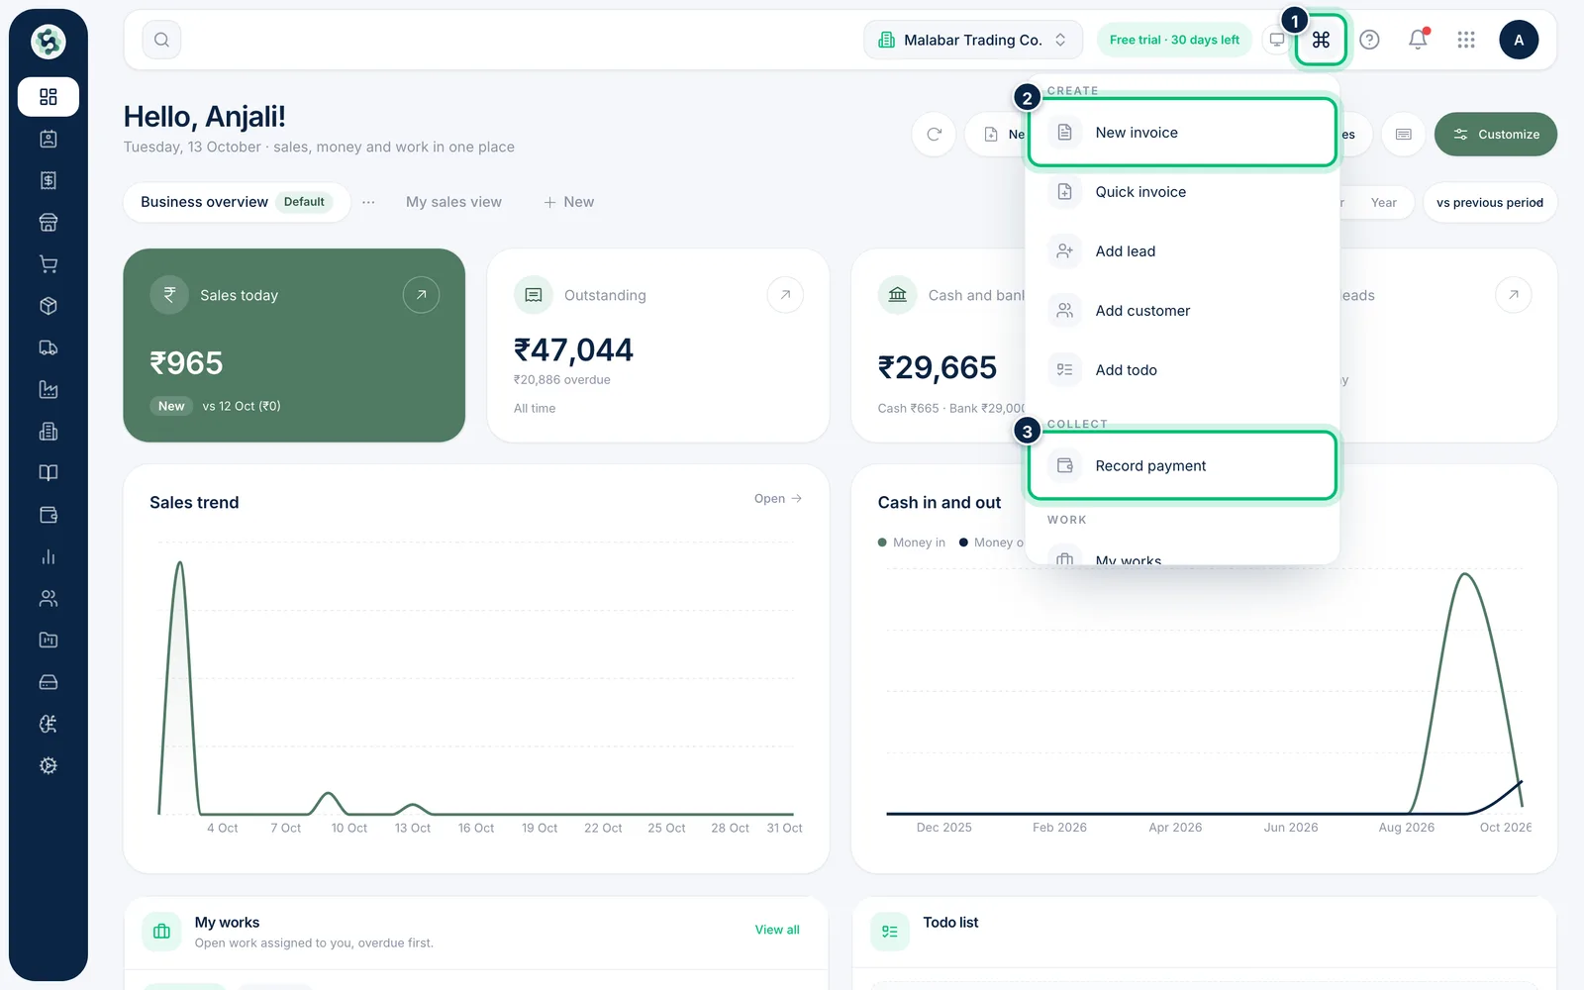
Task: Open the notifications bell
Action: coord(1418,40)
